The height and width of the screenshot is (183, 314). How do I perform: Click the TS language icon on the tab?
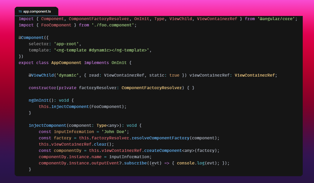point(20,12)
